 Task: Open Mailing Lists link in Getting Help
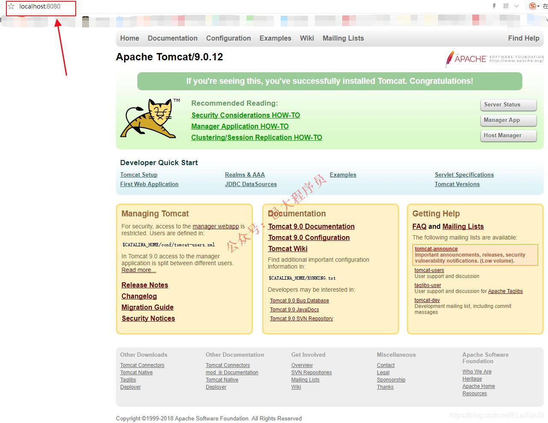click(463, 226)
